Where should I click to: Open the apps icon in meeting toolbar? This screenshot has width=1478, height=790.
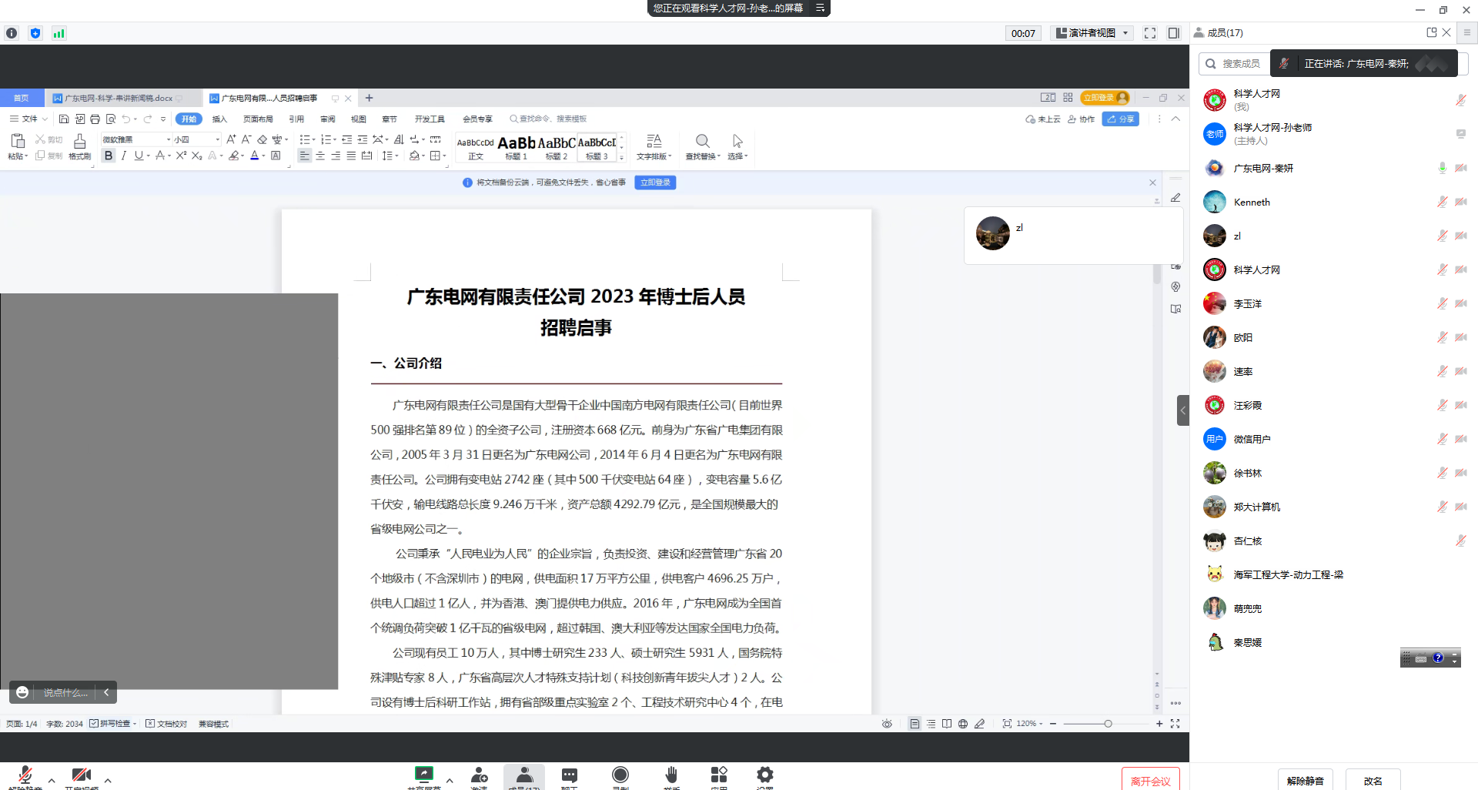point(719,776)
